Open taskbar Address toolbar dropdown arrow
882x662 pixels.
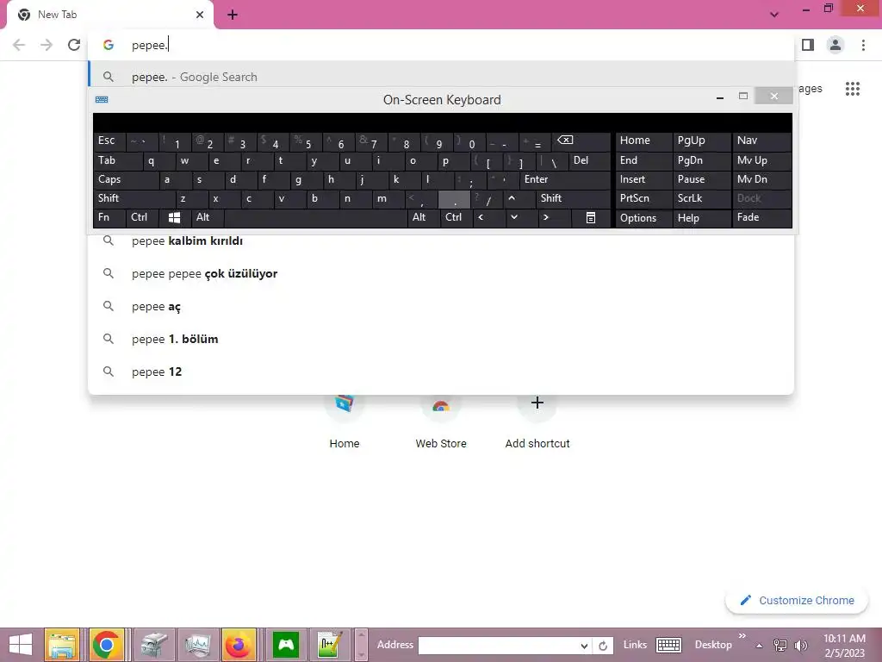coord(584,646)
